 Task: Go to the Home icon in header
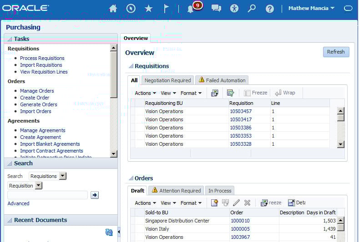(113, 9)
